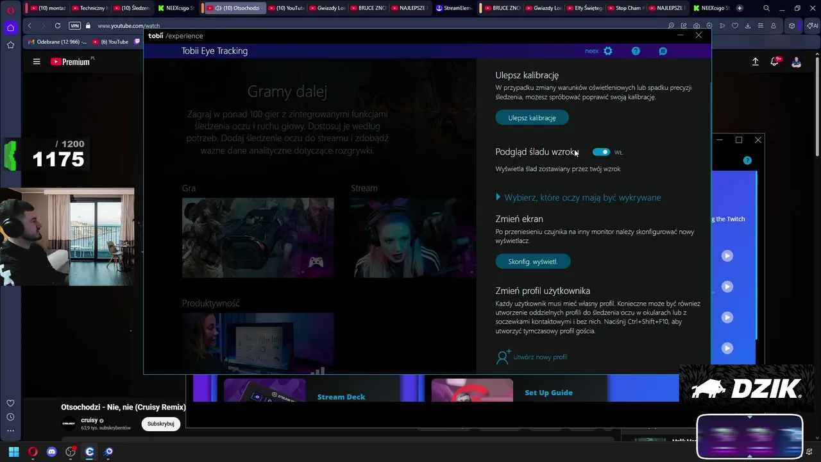Expand Wybierz, które oczy mają być wykrywane
This screenshot has width=821, height=462.
click(579, 198)
